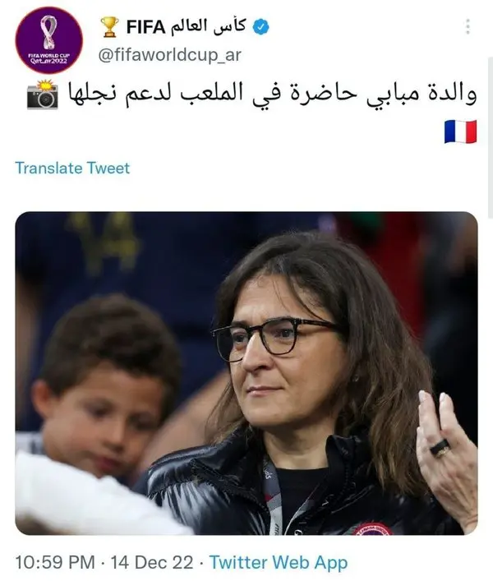The width and height of the screenshot is (493, 581).
Task: Click the Arabic tweet text
Action: click(272, 95)
